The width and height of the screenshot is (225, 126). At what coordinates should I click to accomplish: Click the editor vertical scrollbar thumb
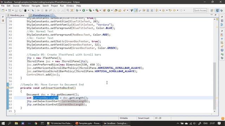coord(214,86)
